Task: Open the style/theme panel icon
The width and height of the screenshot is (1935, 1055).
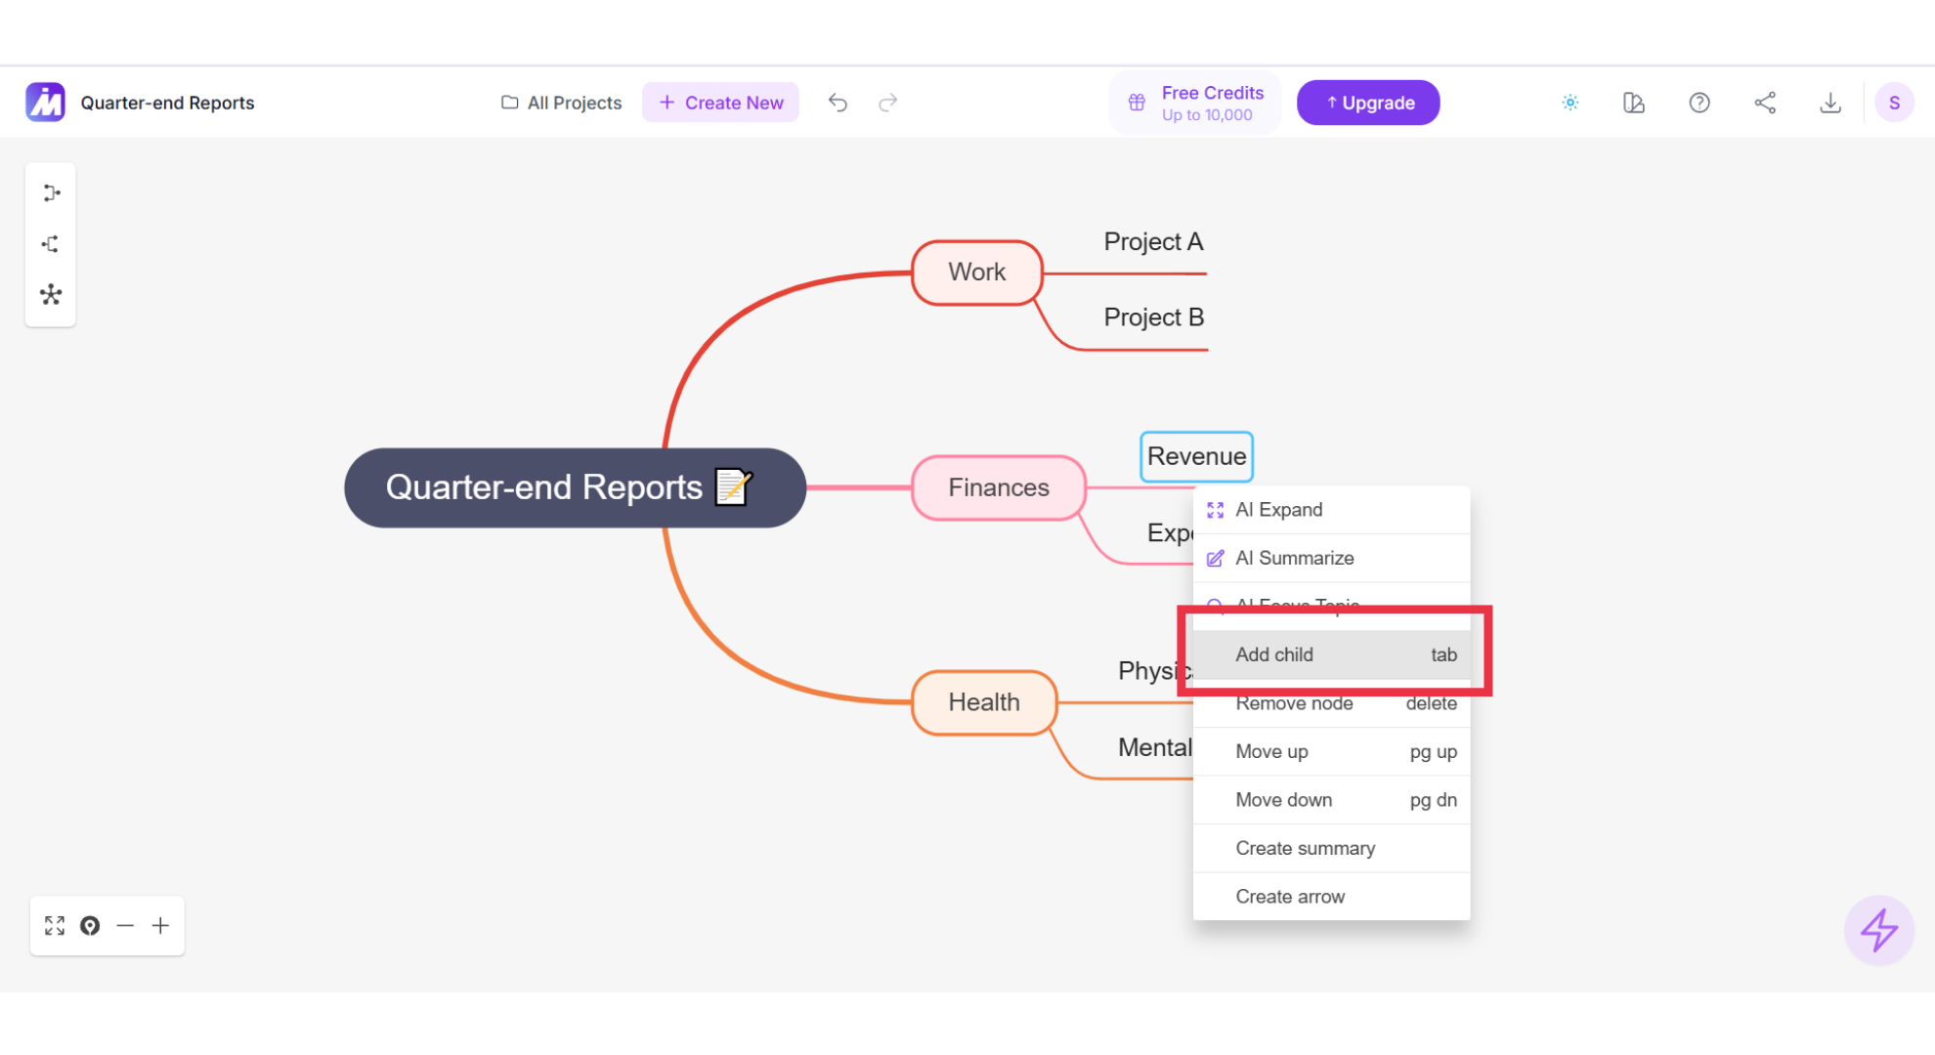Action: [x=1634, y=103]
